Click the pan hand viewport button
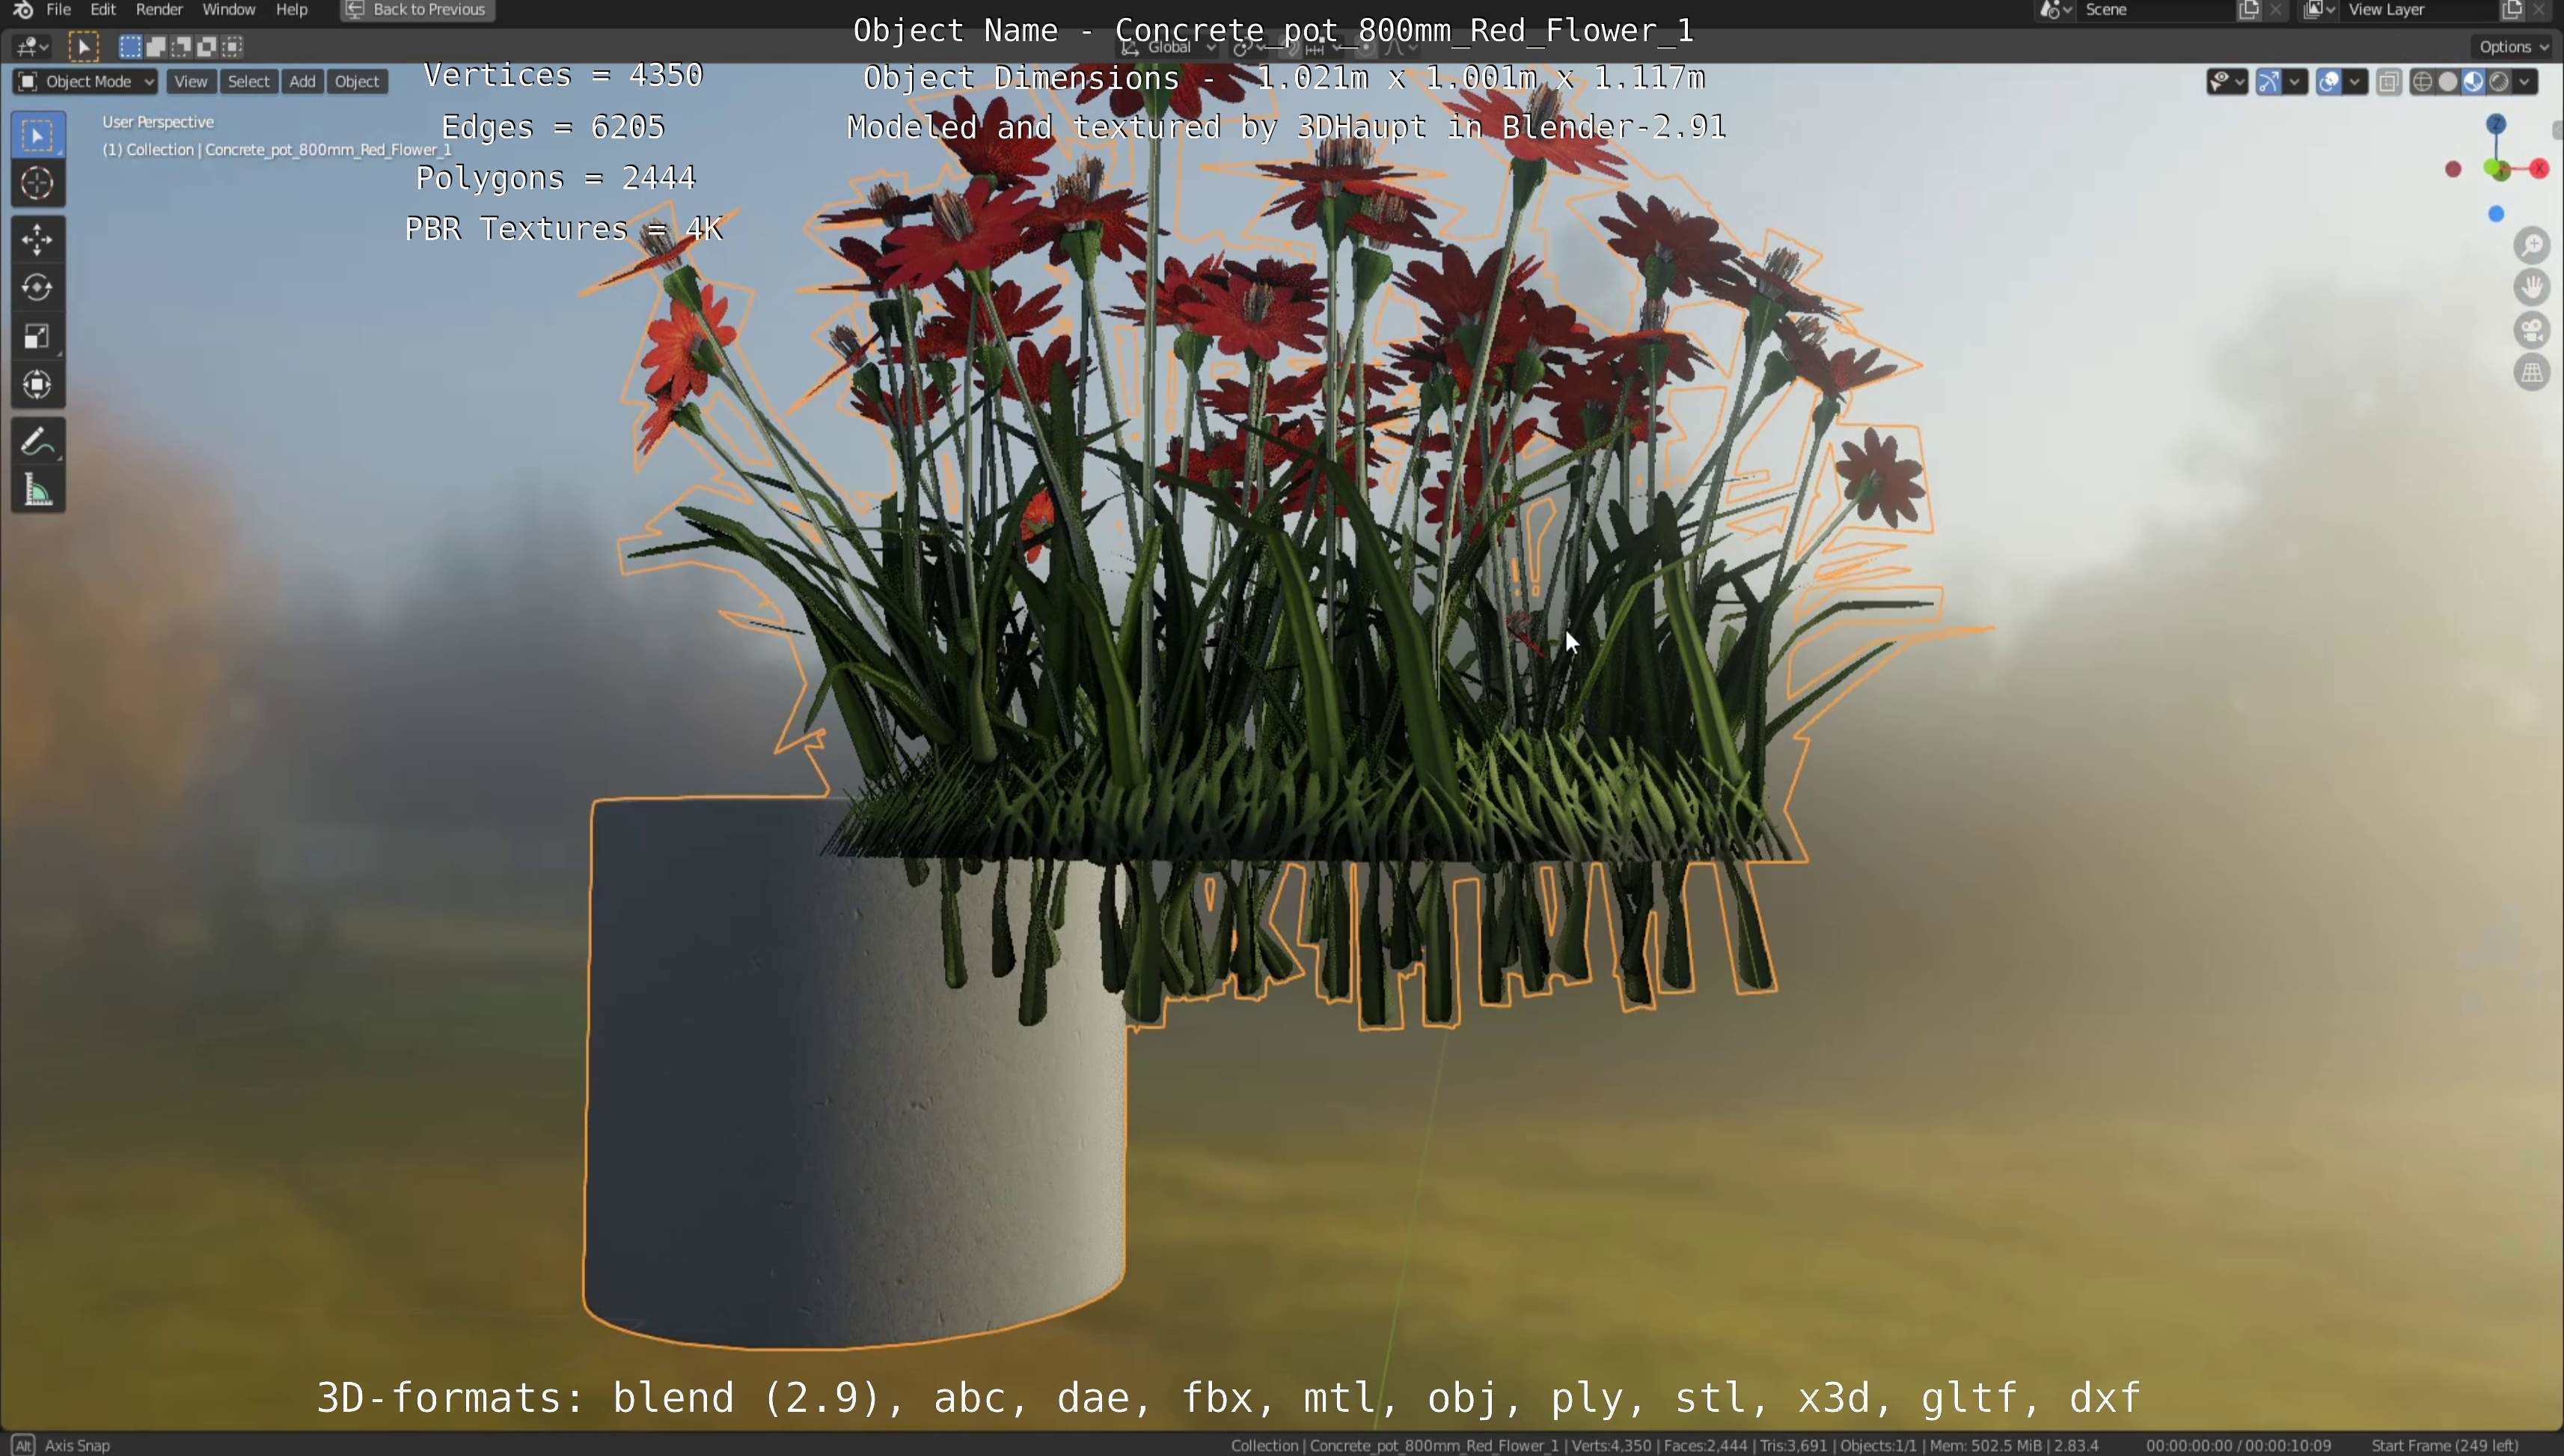 pos(2532,287)
